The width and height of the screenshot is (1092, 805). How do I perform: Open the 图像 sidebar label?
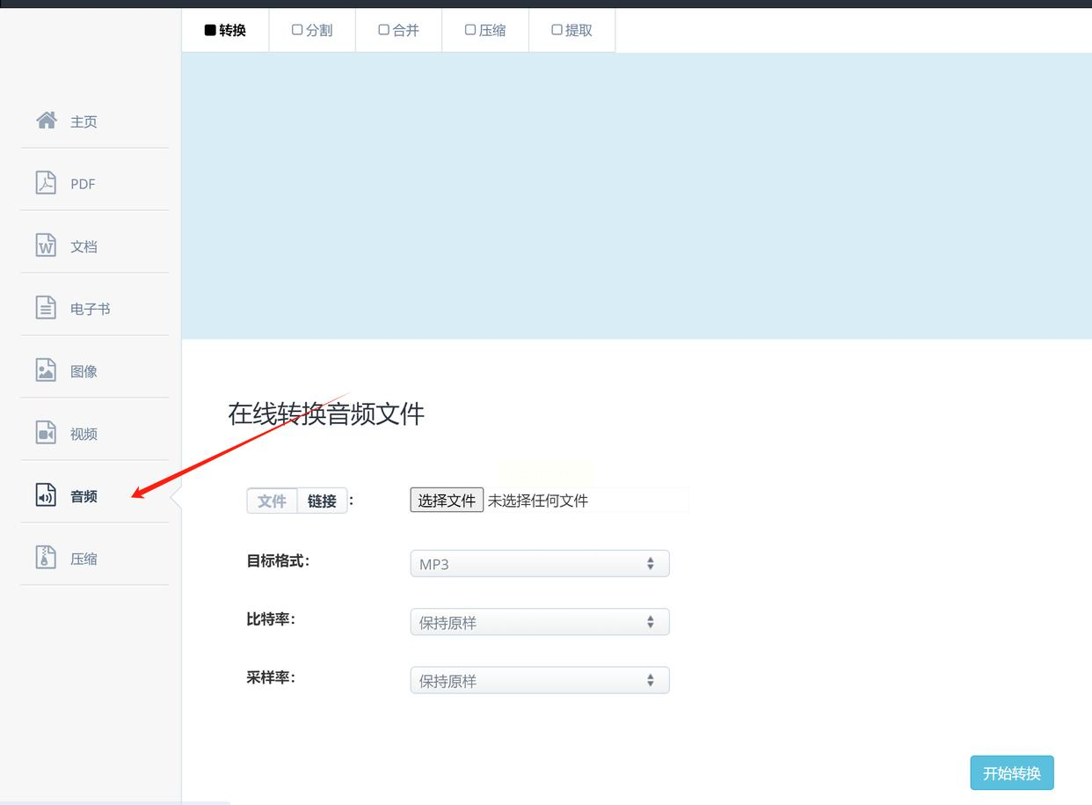click(84, 371)
